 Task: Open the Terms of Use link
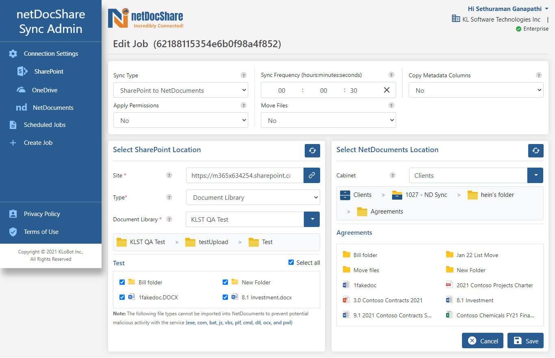41,232
